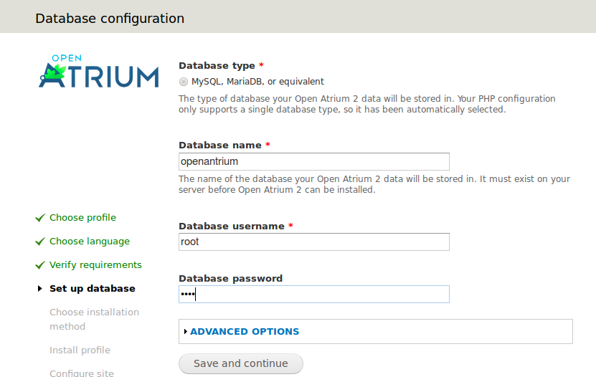
Task: Click into the Database password field
Action: [x=314, y=295]
